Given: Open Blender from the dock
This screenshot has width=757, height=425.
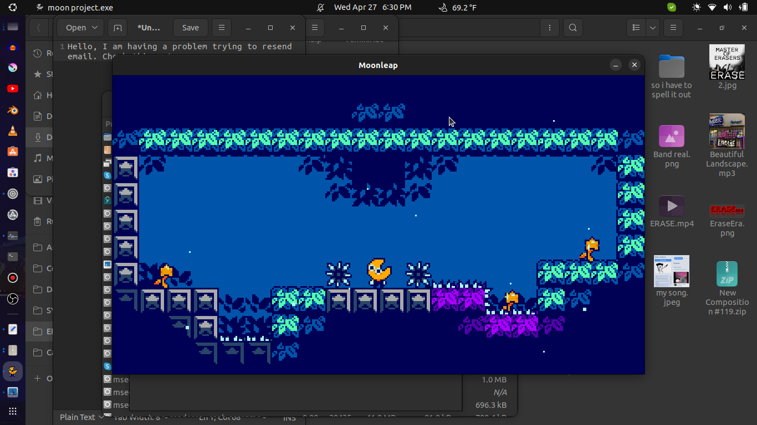Looking at the screenshot, I should (x=13, y=110).
